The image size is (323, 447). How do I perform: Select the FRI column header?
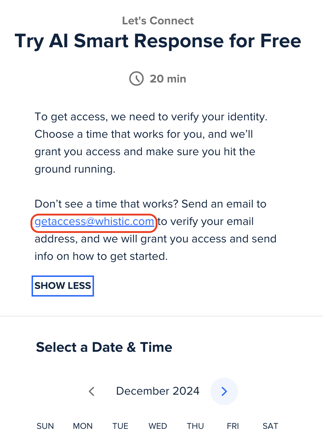[x=233, y=426]
